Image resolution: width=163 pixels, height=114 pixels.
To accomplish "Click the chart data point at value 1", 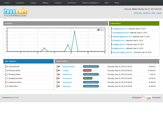I will pyautogui.click(x=44, y=48).
